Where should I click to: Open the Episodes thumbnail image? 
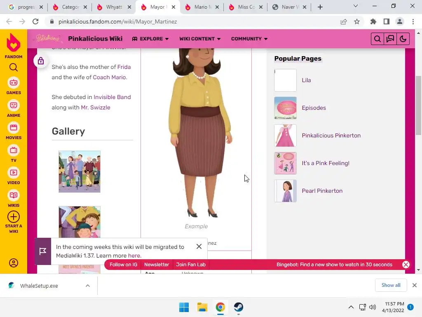285,108
